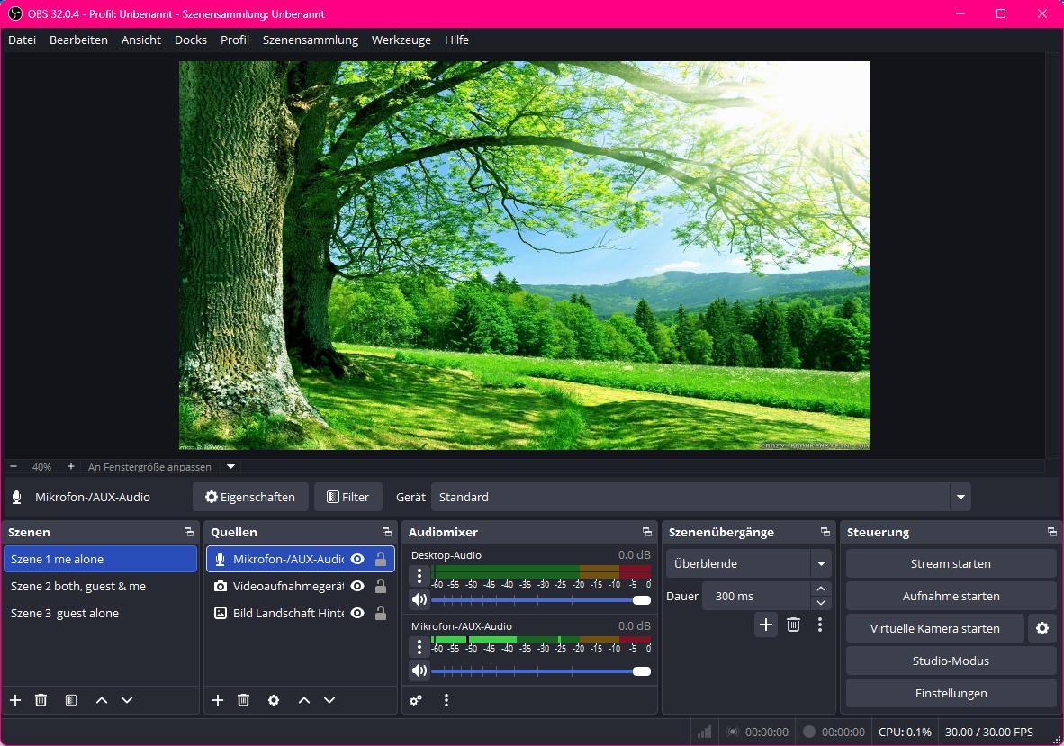Open the Bearbeiten menu
Image resolution: width=1064 pixels, height=746 pixels.
click(78, 40)
